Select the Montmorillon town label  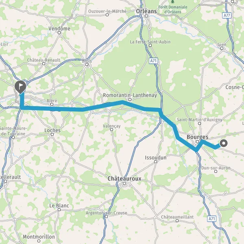coord(39,237)
